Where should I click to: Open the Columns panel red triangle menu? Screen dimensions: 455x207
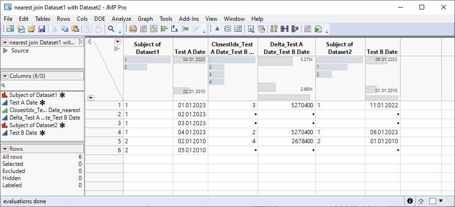point(5,76)
